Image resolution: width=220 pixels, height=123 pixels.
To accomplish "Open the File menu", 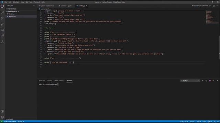I will tap(6, 2).
